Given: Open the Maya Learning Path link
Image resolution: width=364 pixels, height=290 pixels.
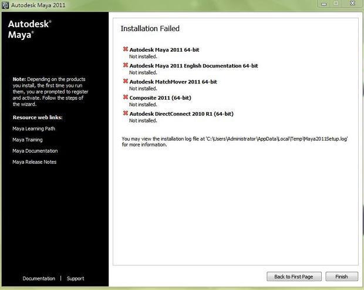Looking at the screenshot, I should pos(33,129).
